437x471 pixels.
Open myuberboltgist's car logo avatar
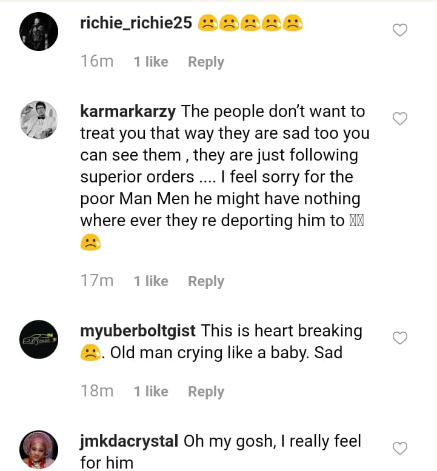(x=39, y=339)
